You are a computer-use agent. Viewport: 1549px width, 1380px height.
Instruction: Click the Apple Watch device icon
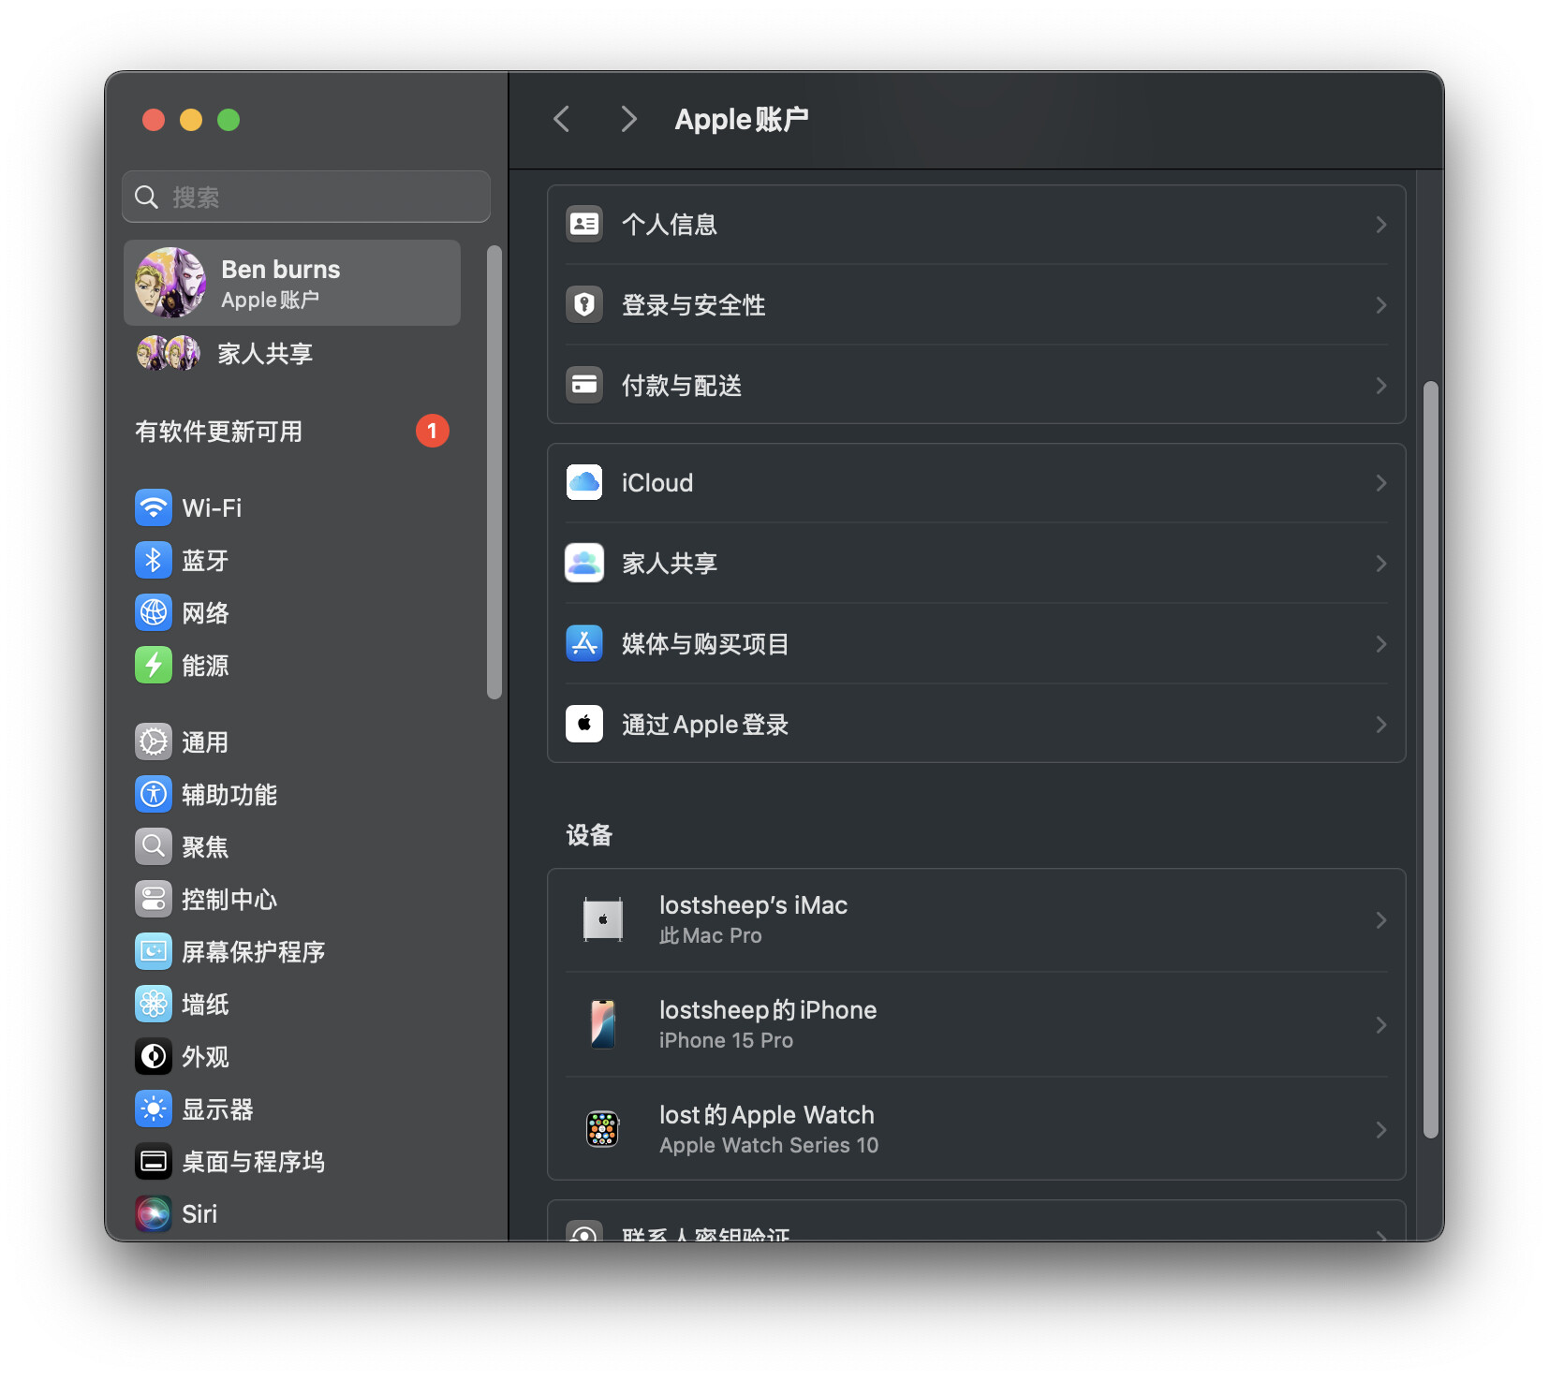click(x=603, y=1130)
